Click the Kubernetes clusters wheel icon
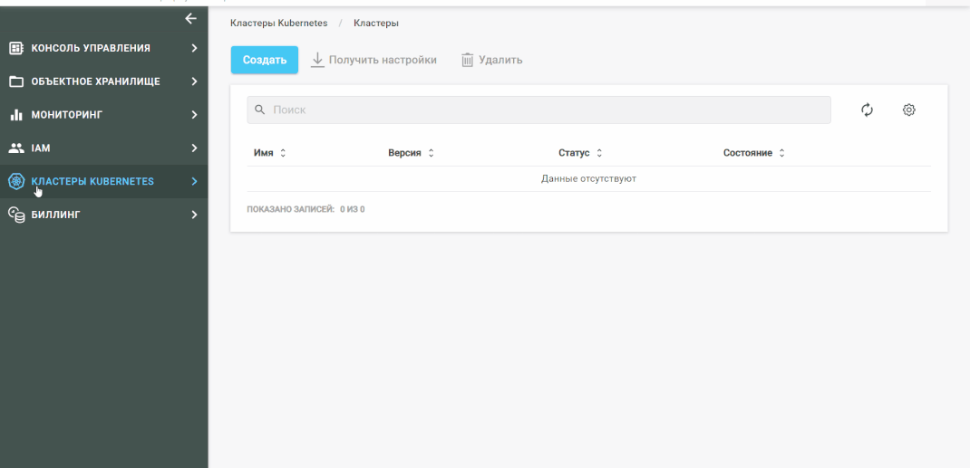The height and width of the screenshot is (468, 970). click(x=16, y=181)
